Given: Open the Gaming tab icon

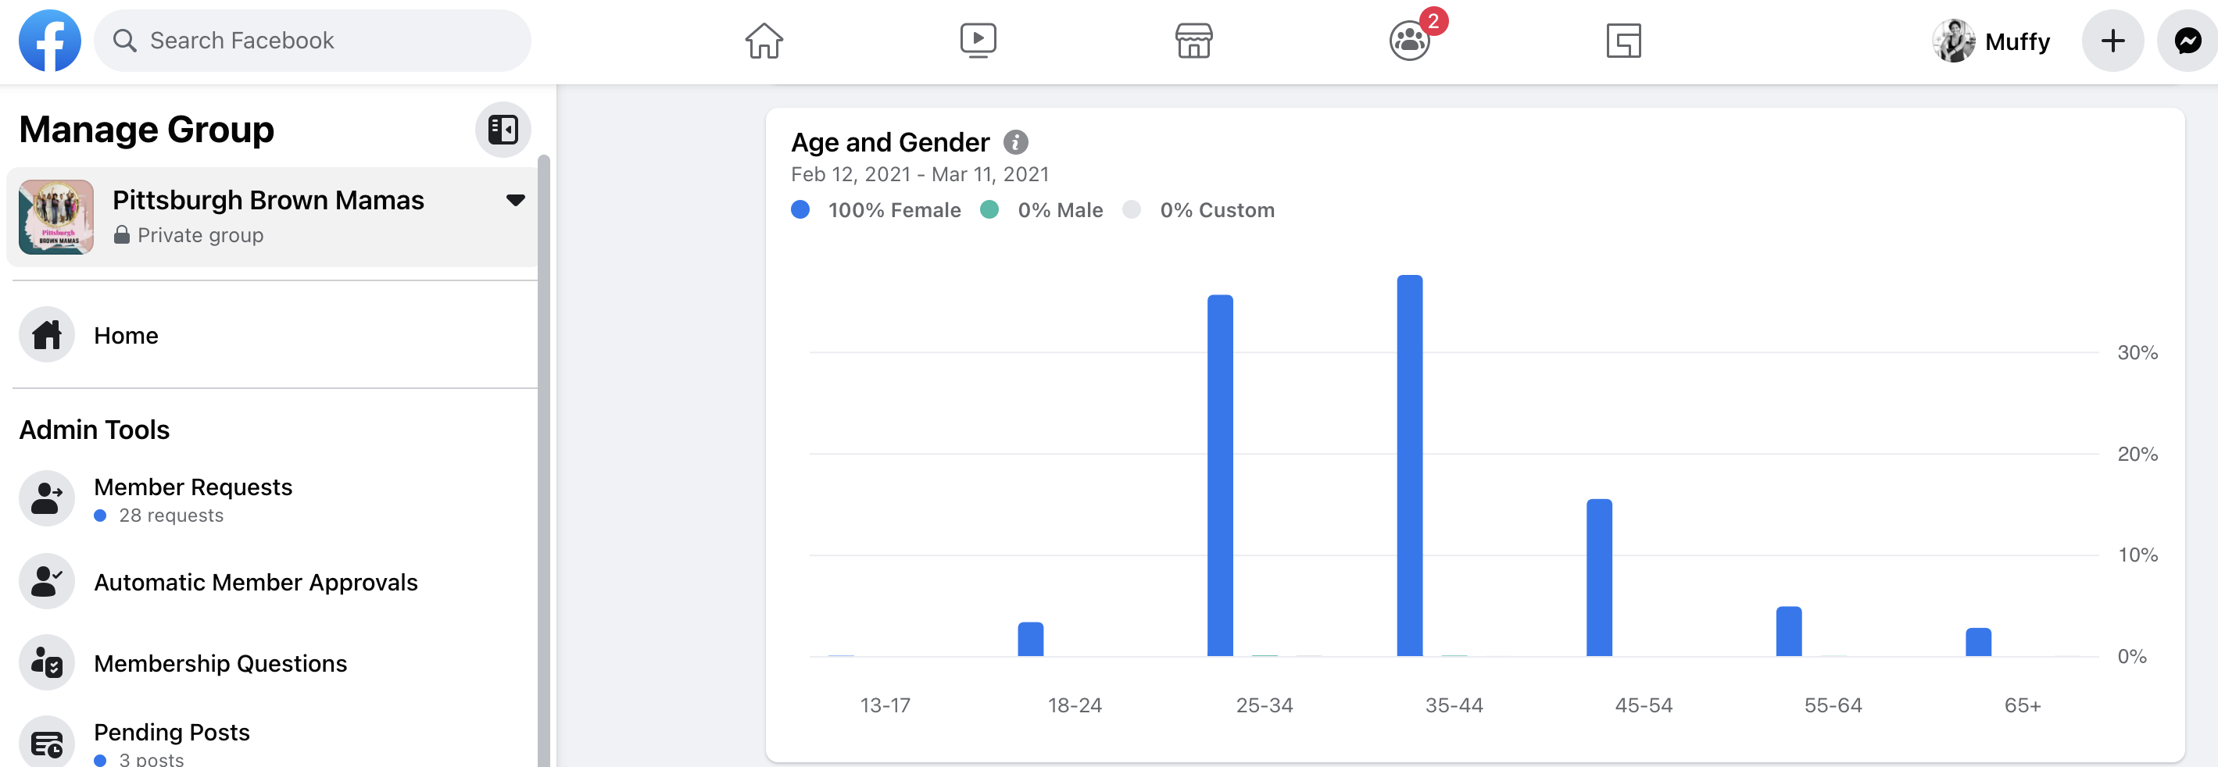Looking at the screenshot, I should pos(1623,41).
